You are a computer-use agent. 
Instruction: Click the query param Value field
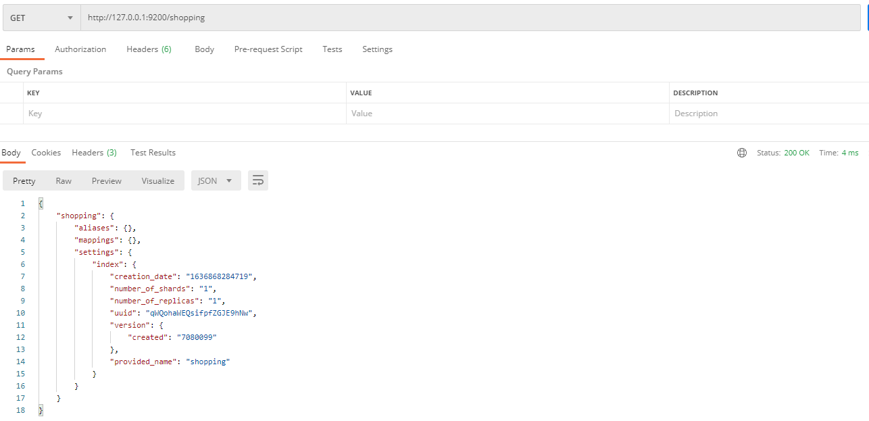click(x=507, y=114)
